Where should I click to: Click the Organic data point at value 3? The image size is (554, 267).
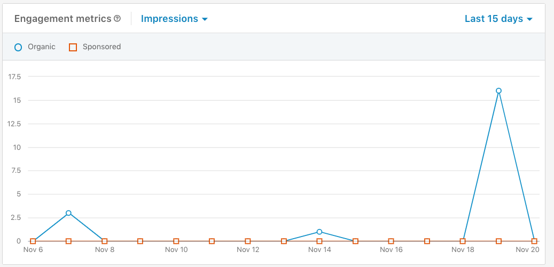click(68, 213)
